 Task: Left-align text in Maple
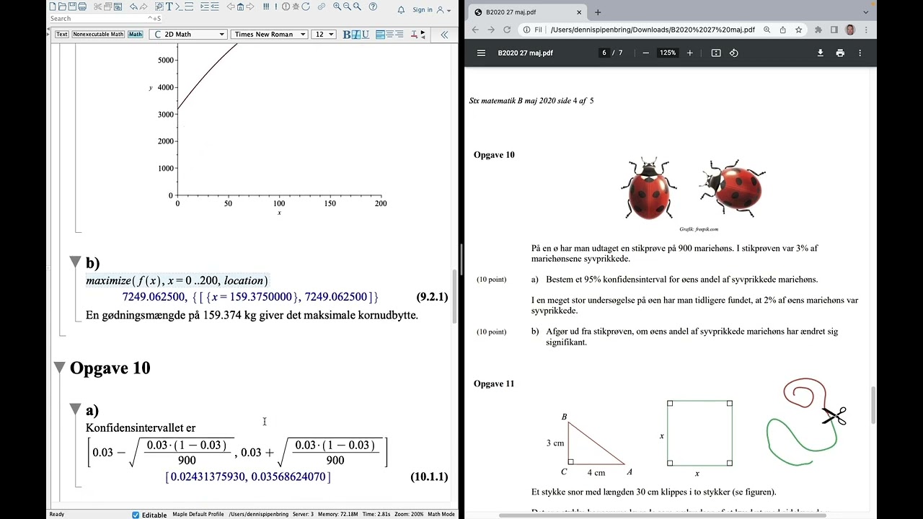click(x=380, y=35)
